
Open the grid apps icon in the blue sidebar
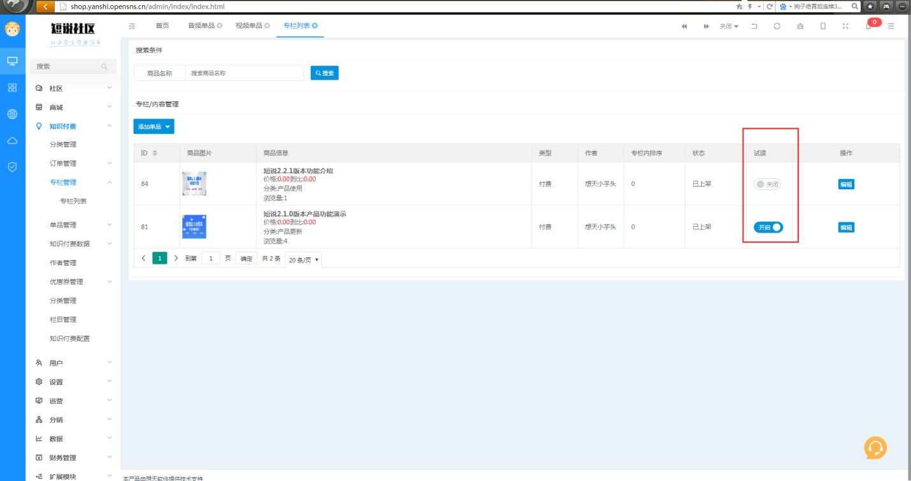pos(12,88)
